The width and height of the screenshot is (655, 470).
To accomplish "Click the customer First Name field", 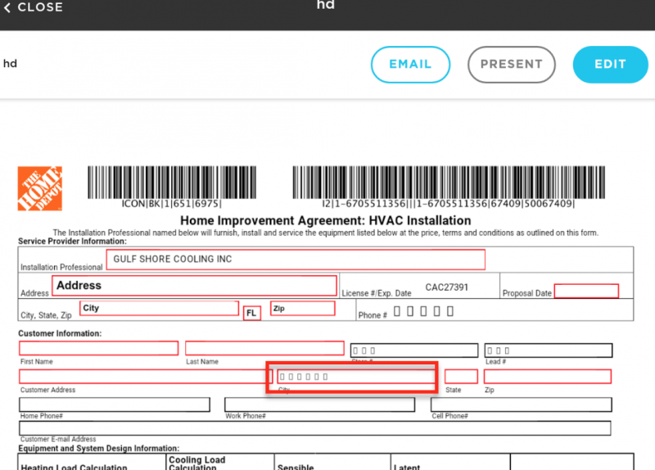I will coord(98,349).
